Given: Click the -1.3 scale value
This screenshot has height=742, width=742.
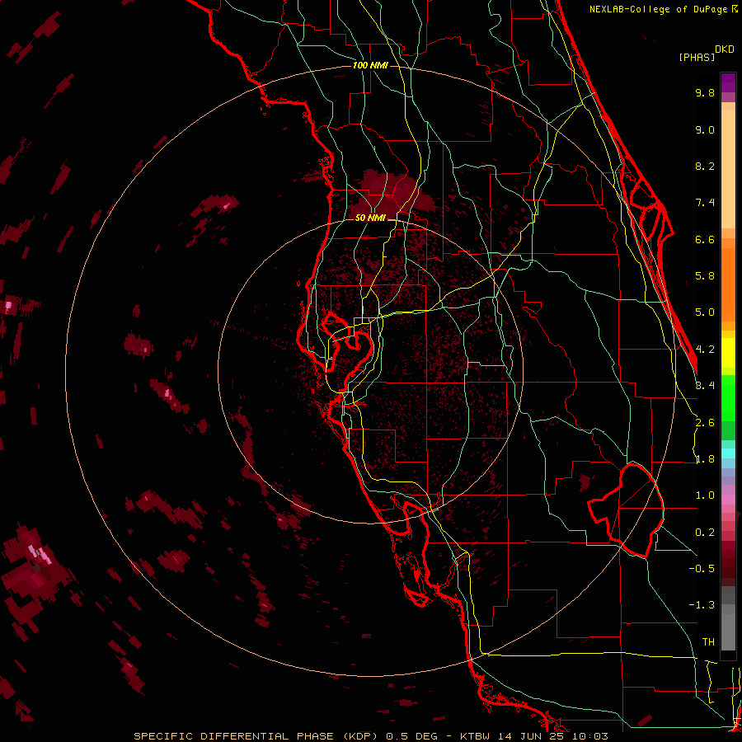Looking at the screenshot, I should click(x=702, y=605).
